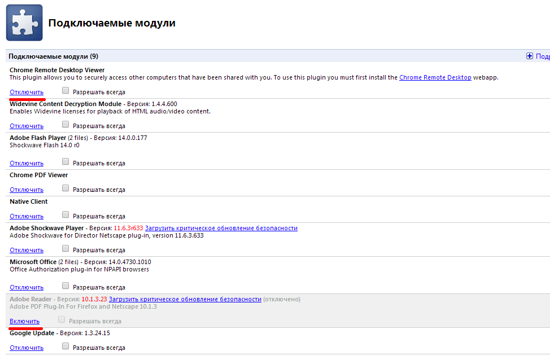The height and width of the screenshot is (360, 550).
Task: Disable the Adobe Shockwave Player plugin
Action: [27, 250]
